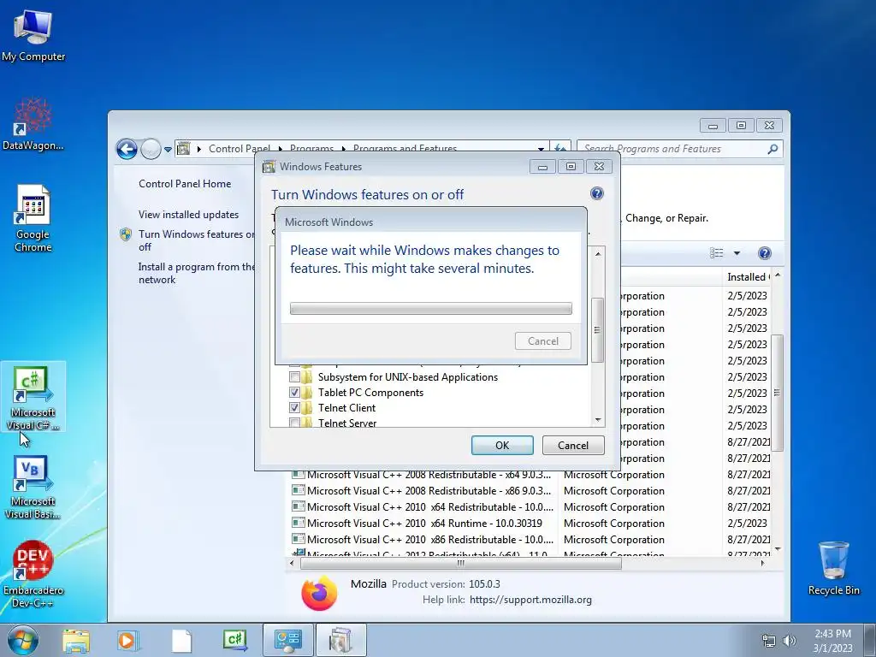Click the blank document taskbar icon
This screenshot has height=657, width=876.
point(181,641)
